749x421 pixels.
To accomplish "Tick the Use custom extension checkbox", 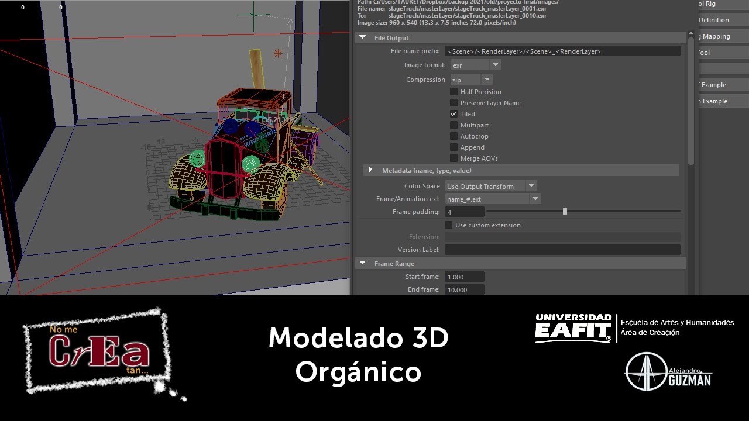I will (x=448, y=225).
